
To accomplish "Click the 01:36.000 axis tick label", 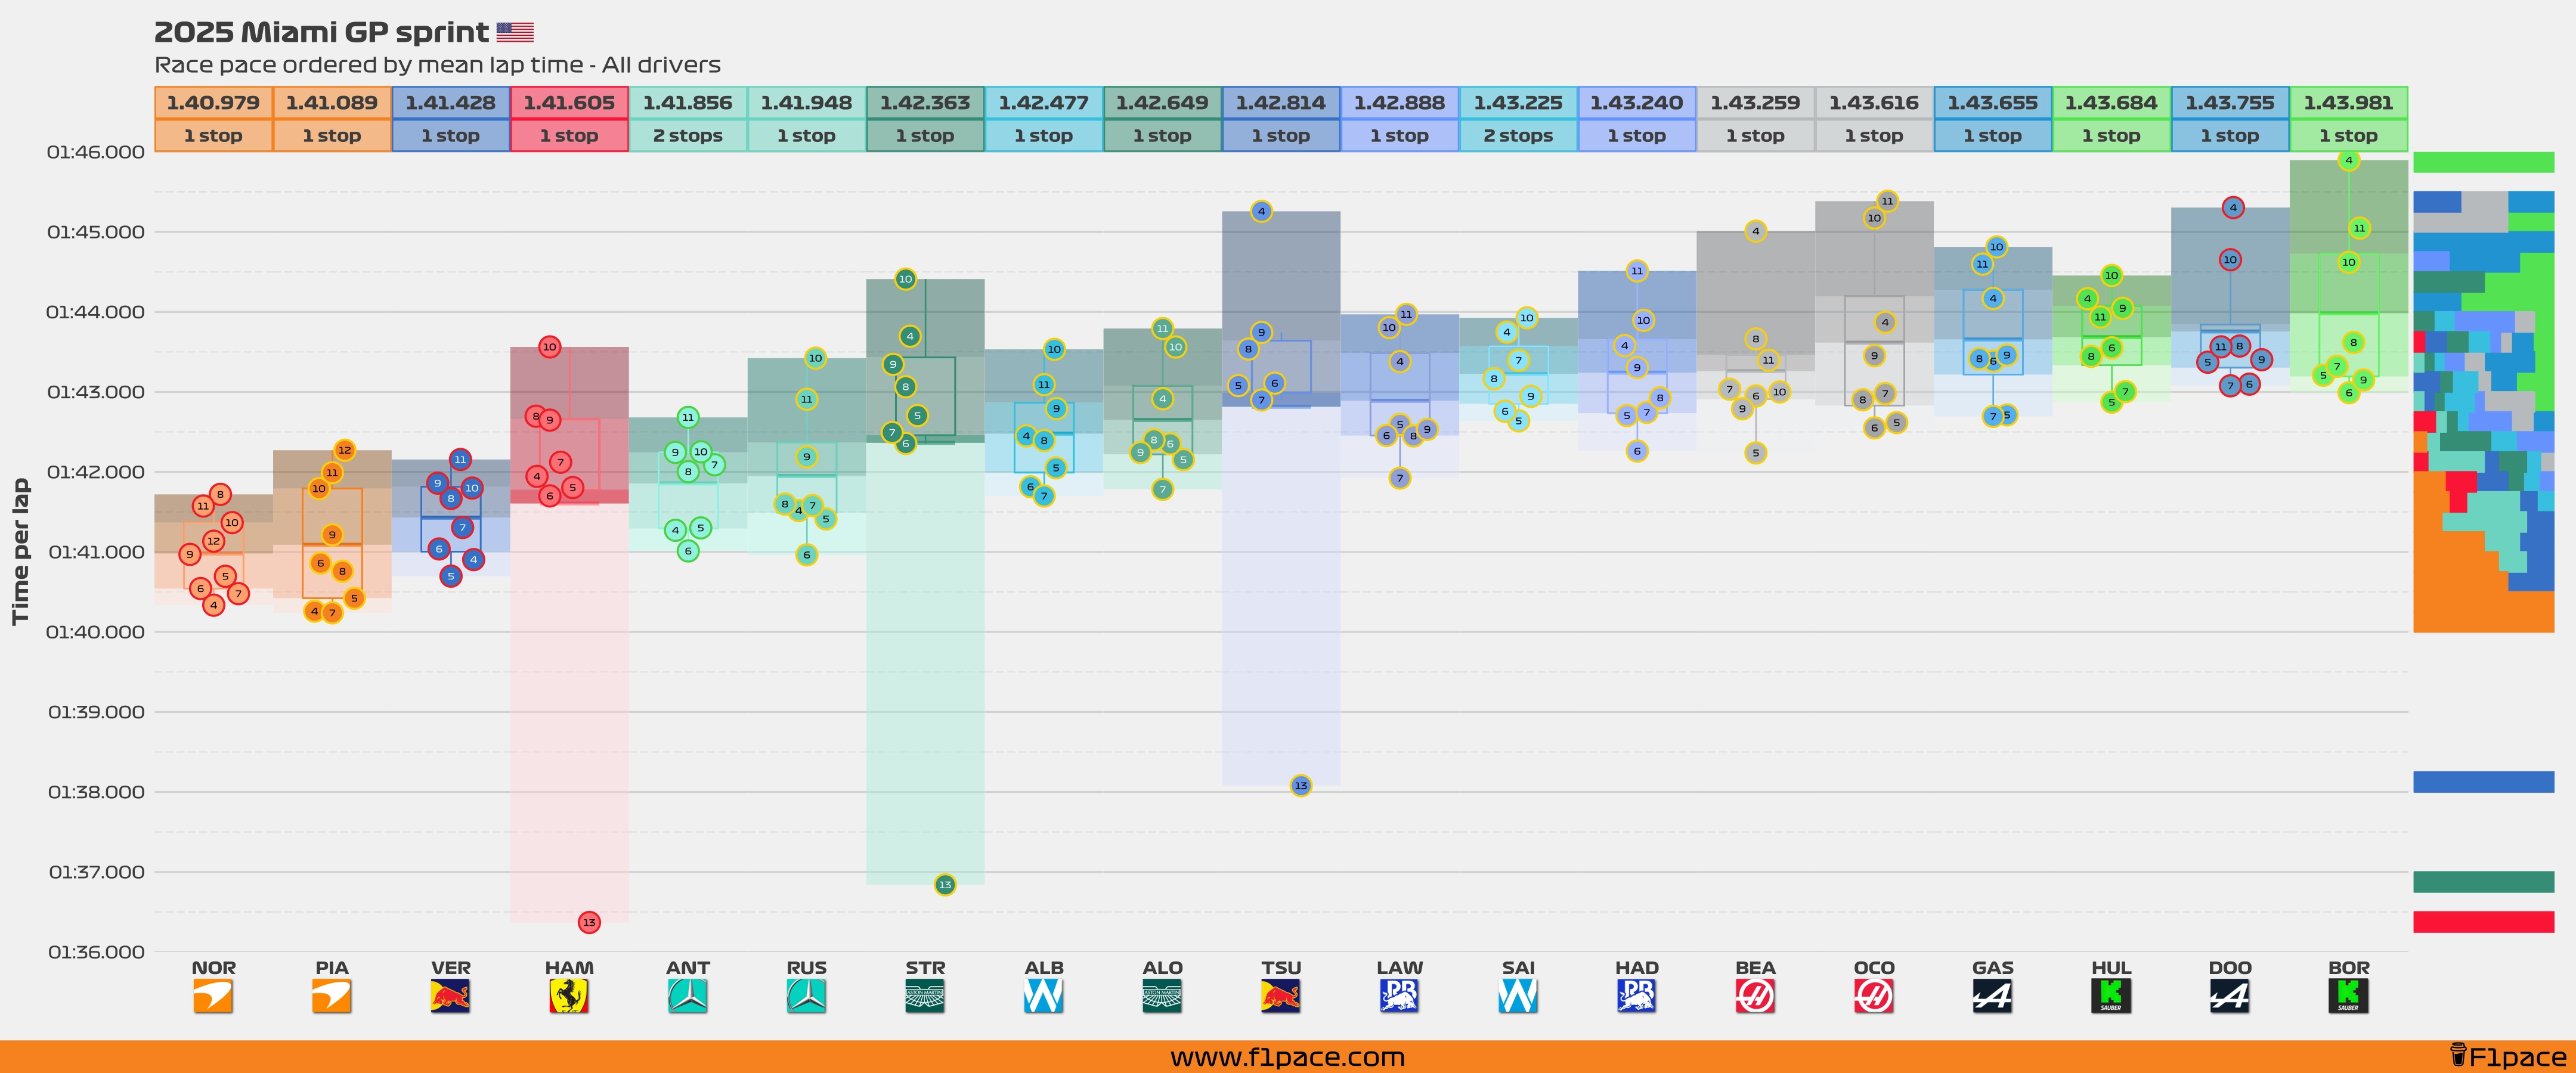I will pyautogui.click(x=96, y=952).
